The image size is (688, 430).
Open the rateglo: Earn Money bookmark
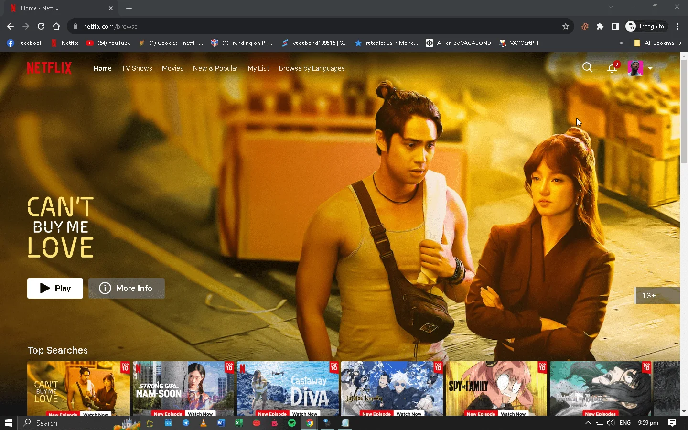click(x=387, y=43)
